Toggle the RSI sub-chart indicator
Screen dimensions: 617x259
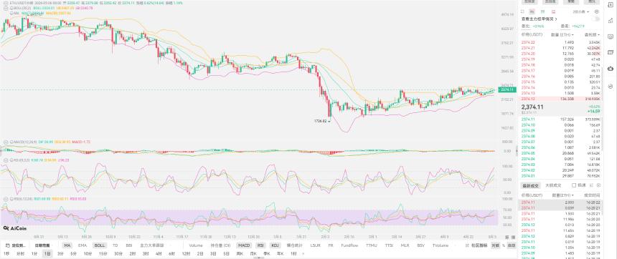pos(260,245)
